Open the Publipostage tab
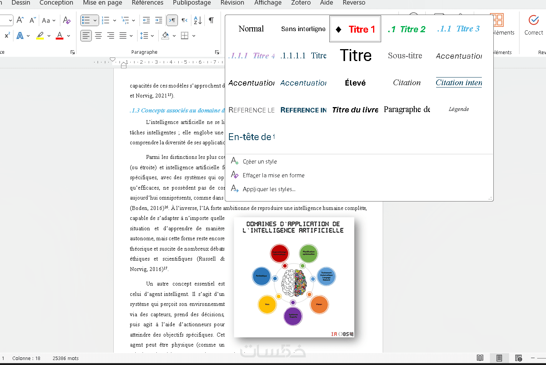Screen dimensions: 546x365 click(192, 3)
